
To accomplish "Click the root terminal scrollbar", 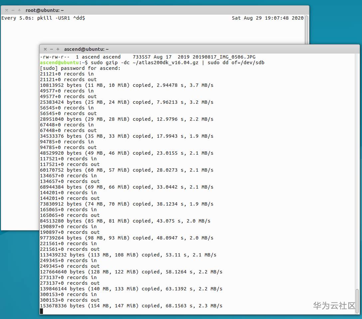I will pos(306,29).
